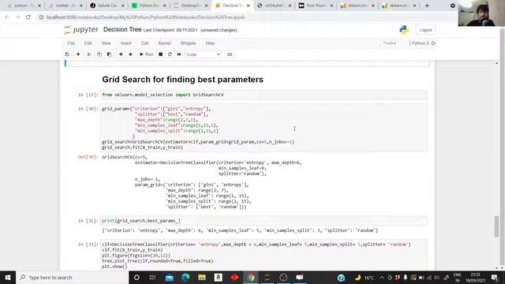Image resolution: width=505 pixels, height=284 pixels.
Task: Interrupt the kernel with the stop icon
Action: click(x=160, y=54)
